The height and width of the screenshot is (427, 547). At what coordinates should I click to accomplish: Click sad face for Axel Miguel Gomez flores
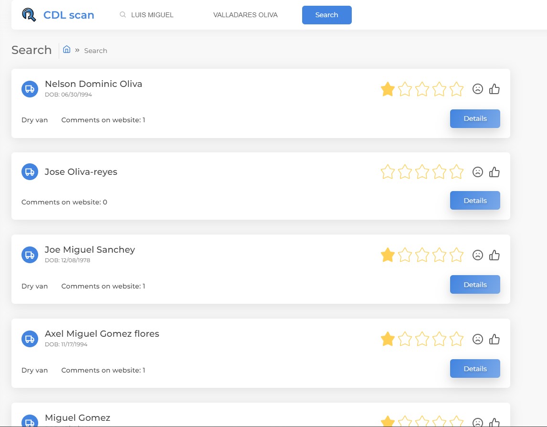coord(477,339)
